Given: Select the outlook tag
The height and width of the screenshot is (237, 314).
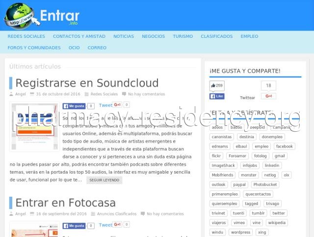Looking at the screenshot, I should [x=218, y=184].
